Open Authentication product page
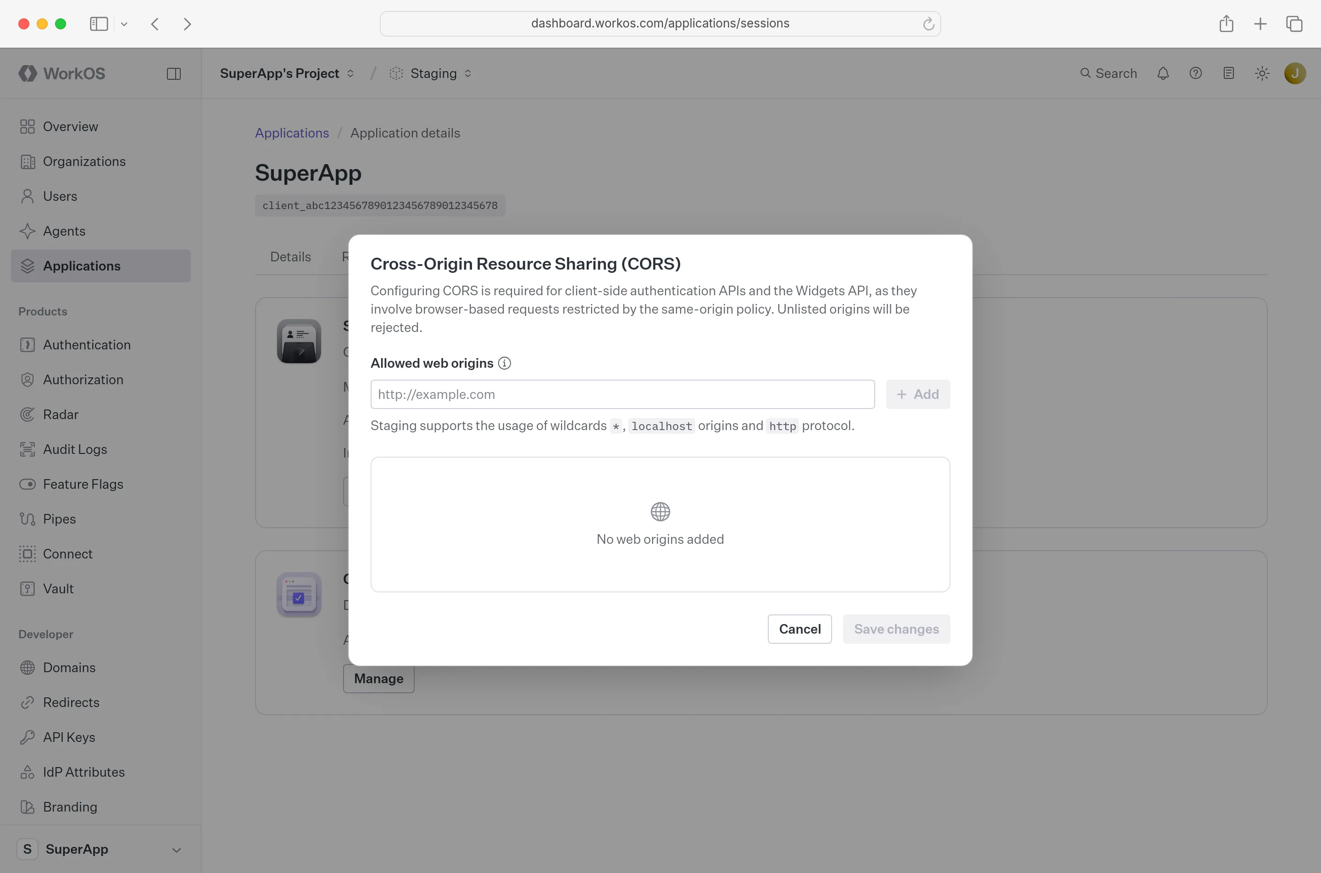 click(x=101, y=345)
